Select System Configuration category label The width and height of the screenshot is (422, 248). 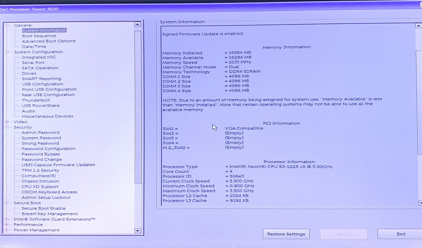[39, 52]
